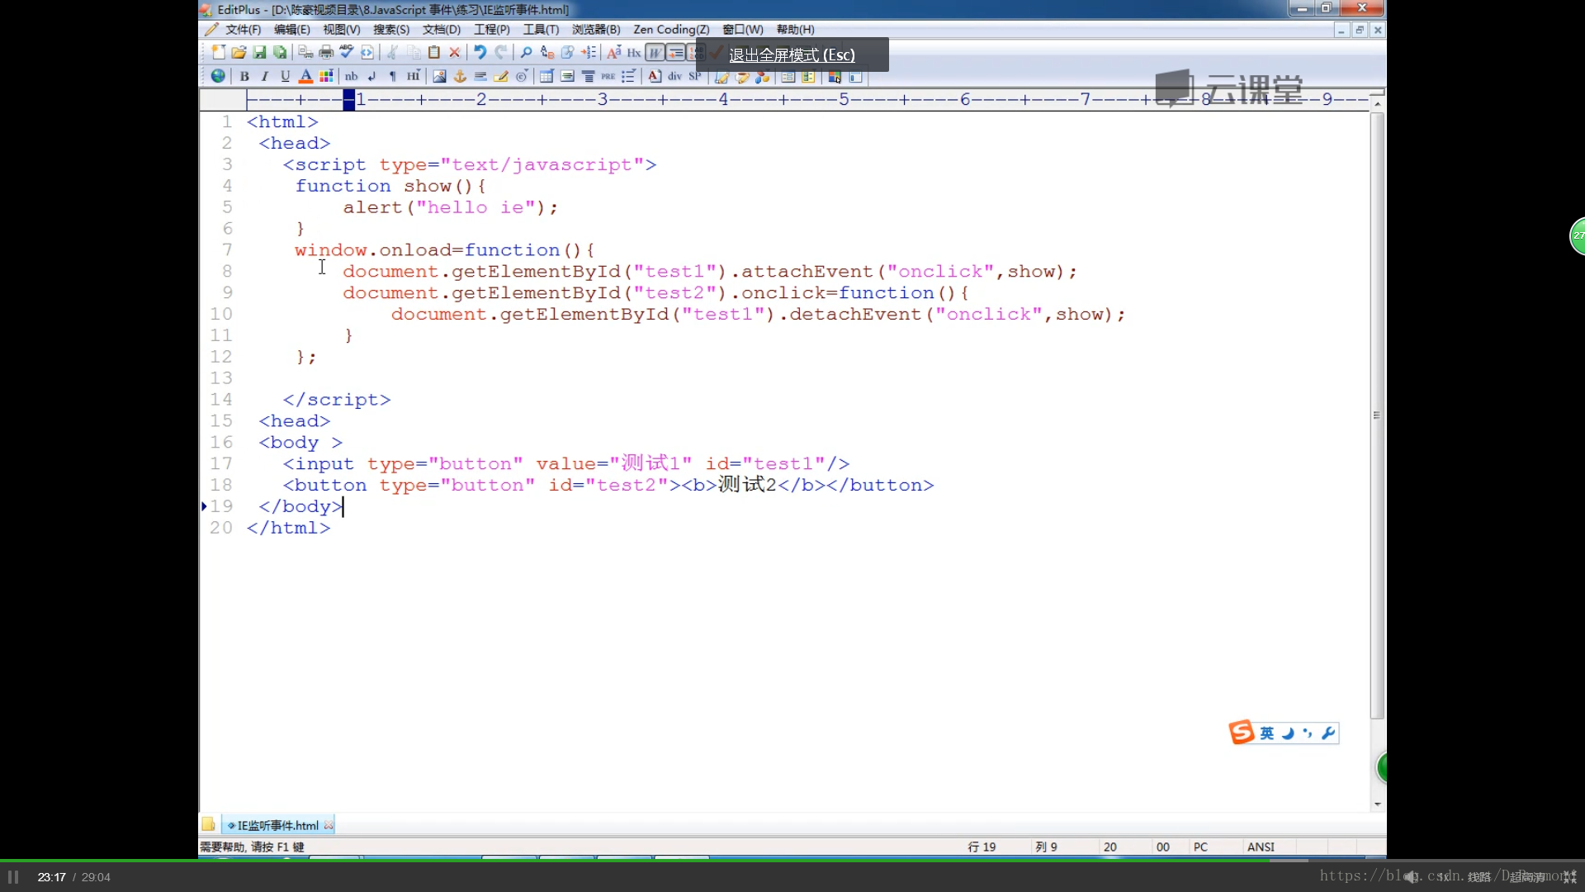Insert line break tag icon
This screenshot has height=892, width=1585.
[372, 76]
